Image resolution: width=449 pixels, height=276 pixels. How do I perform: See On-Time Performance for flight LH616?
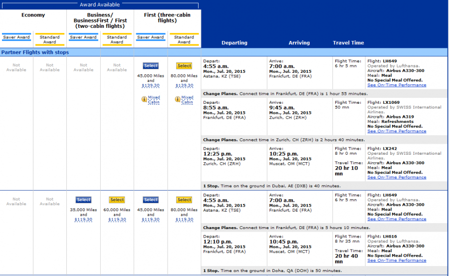[397, 261]
